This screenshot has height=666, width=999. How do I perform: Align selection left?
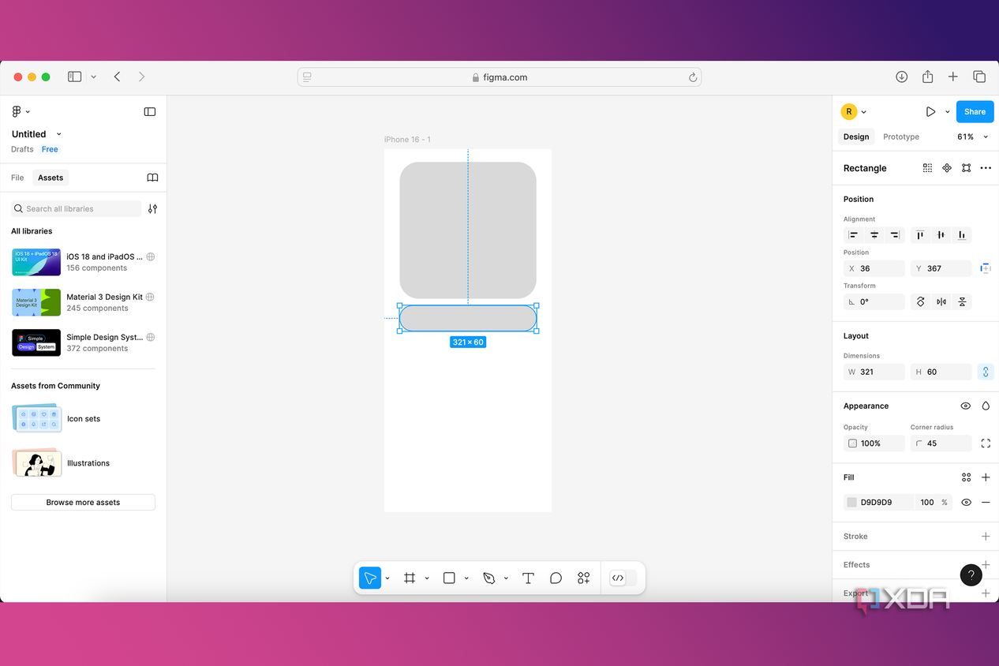coord(853,235)
